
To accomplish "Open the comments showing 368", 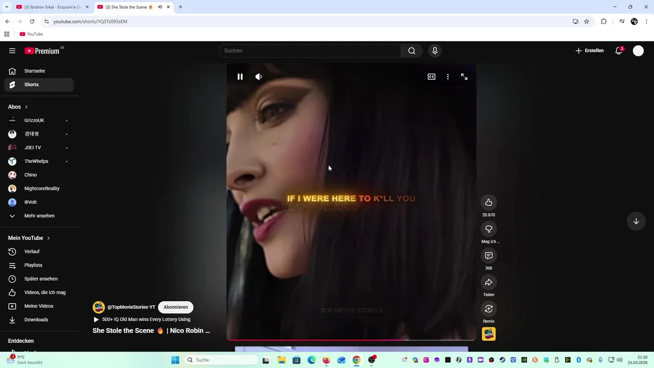I will pyautogui.click(x=489, y=256).
